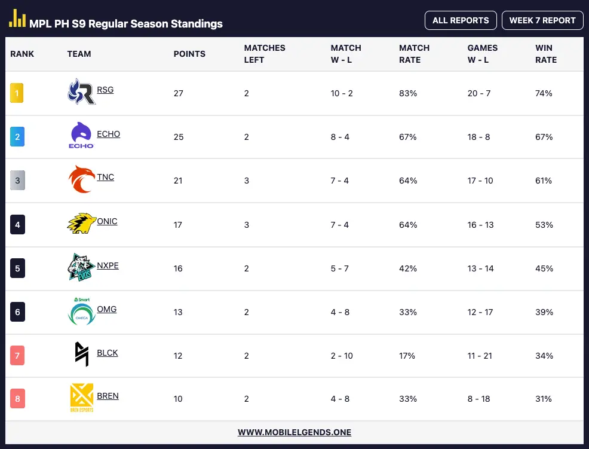Open the WWW.MOBILELGENDS.ONE footer link
This screenshot has height=449, width=589.
[x=294, y=432]
